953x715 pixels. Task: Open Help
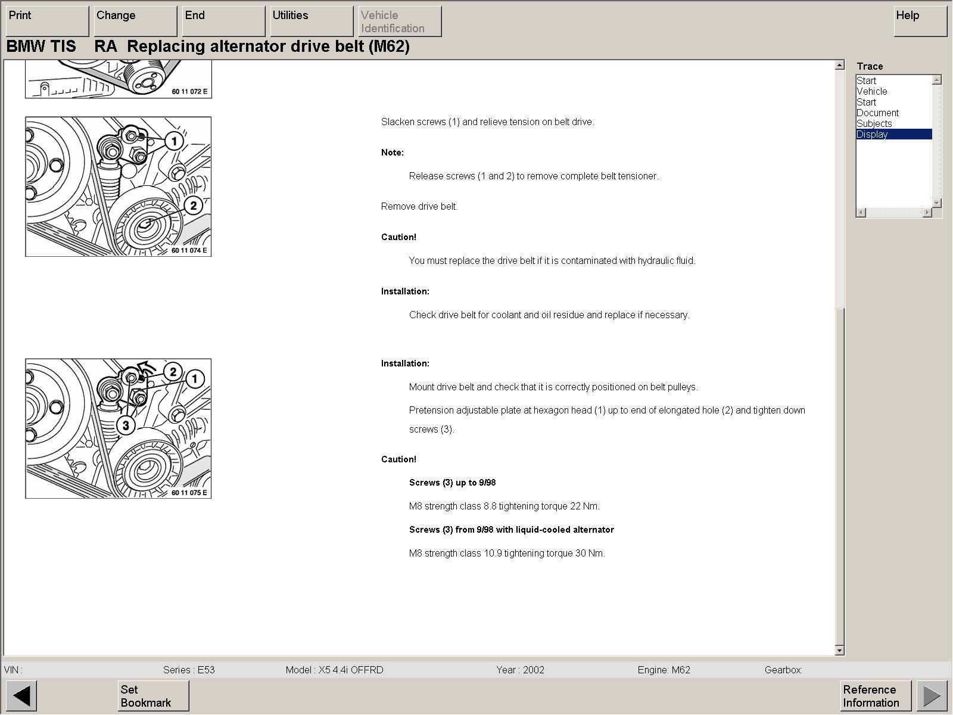(920, 21)
